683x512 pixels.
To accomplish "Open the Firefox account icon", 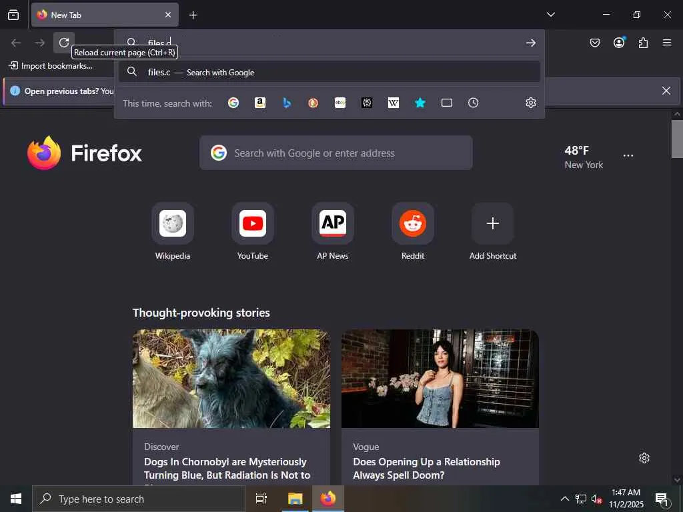I will [x=619, y=43].
